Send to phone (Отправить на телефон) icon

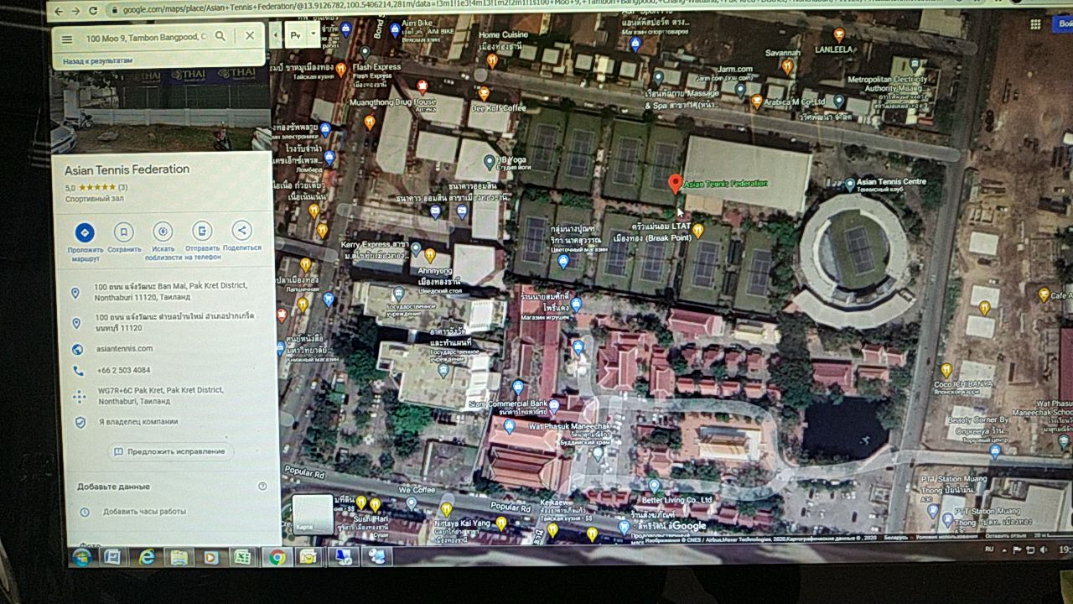click(x=202, y=230)
